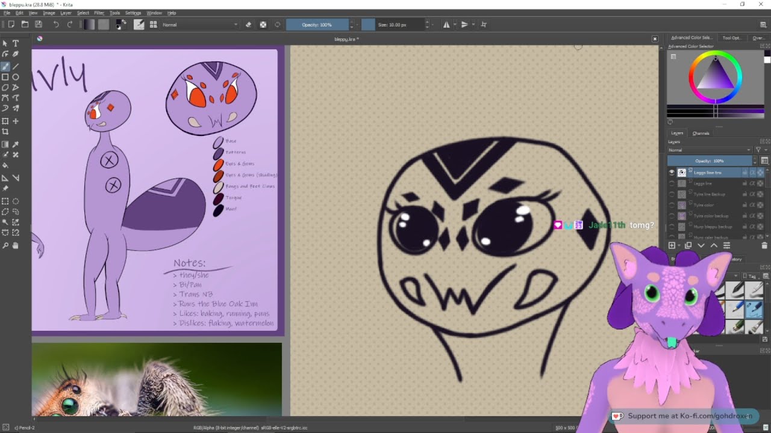The height and width of the screenshot is (433, 771).
Task: Select the Text tool in toolbox
Action: [x=16, y=43]
